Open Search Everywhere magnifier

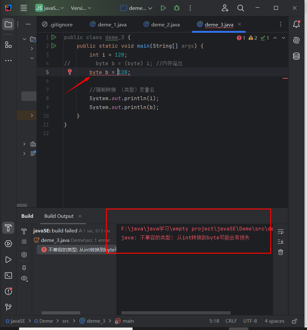pyautogui.click(x=240, y=8)
